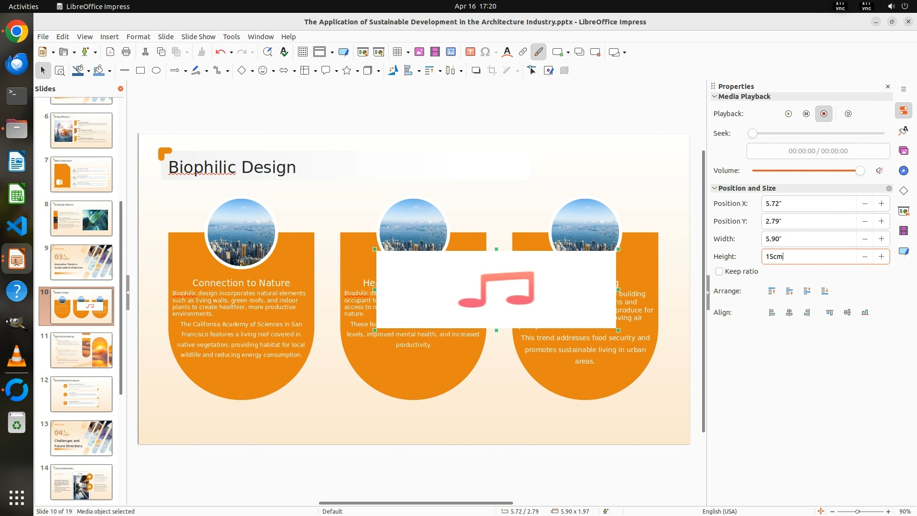Enable the Keep ratio checkbox

(x=719, y=271)
